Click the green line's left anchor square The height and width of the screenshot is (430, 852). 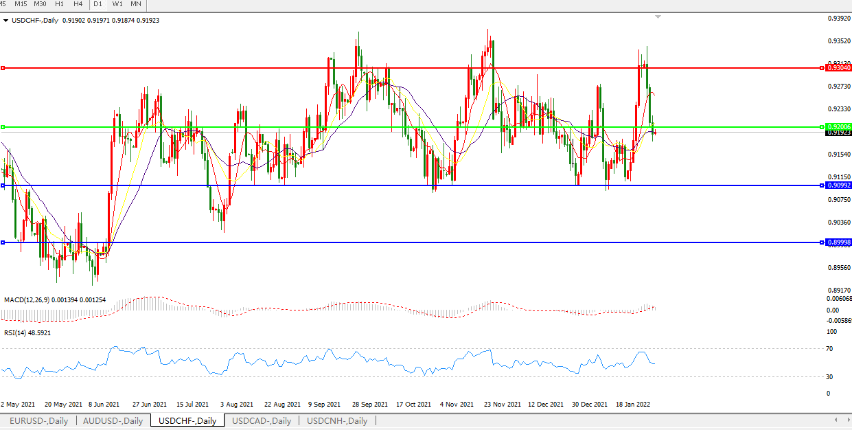pyautogui.click(x=3, y=127)
